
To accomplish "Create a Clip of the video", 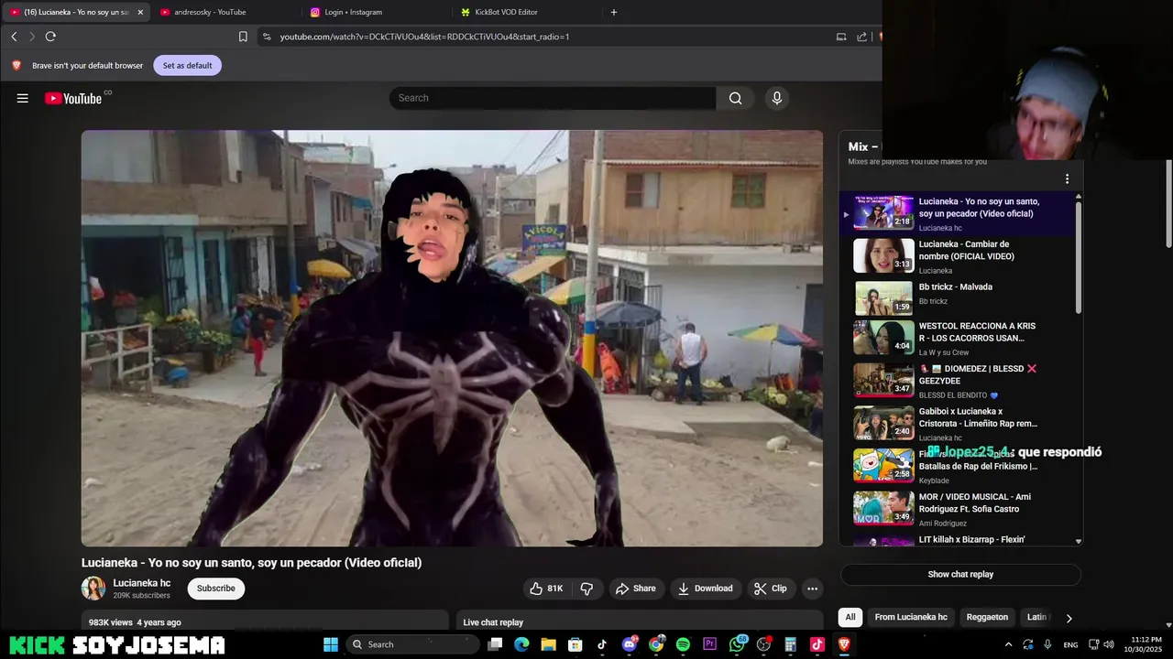I will pos(770,589).
